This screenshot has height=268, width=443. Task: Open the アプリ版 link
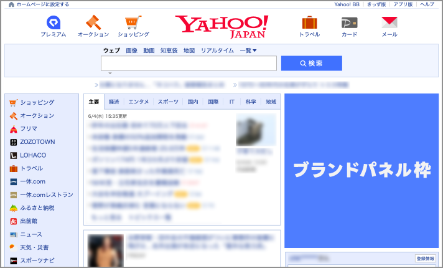tap(403, 4)
